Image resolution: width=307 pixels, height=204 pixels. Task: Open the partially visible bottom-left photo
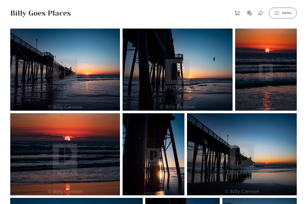point(76,201)
